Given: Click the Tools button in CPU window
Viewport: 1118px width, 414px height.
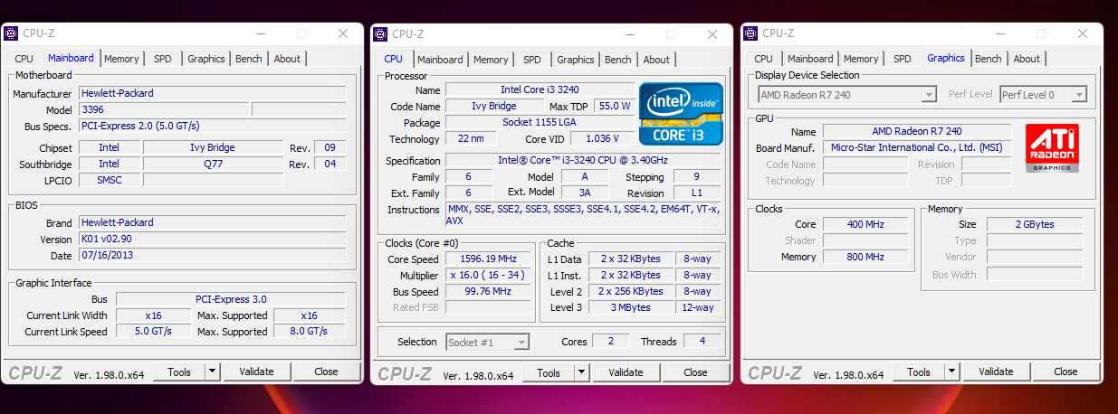Looking at the screenshot, I should (549, 372).
